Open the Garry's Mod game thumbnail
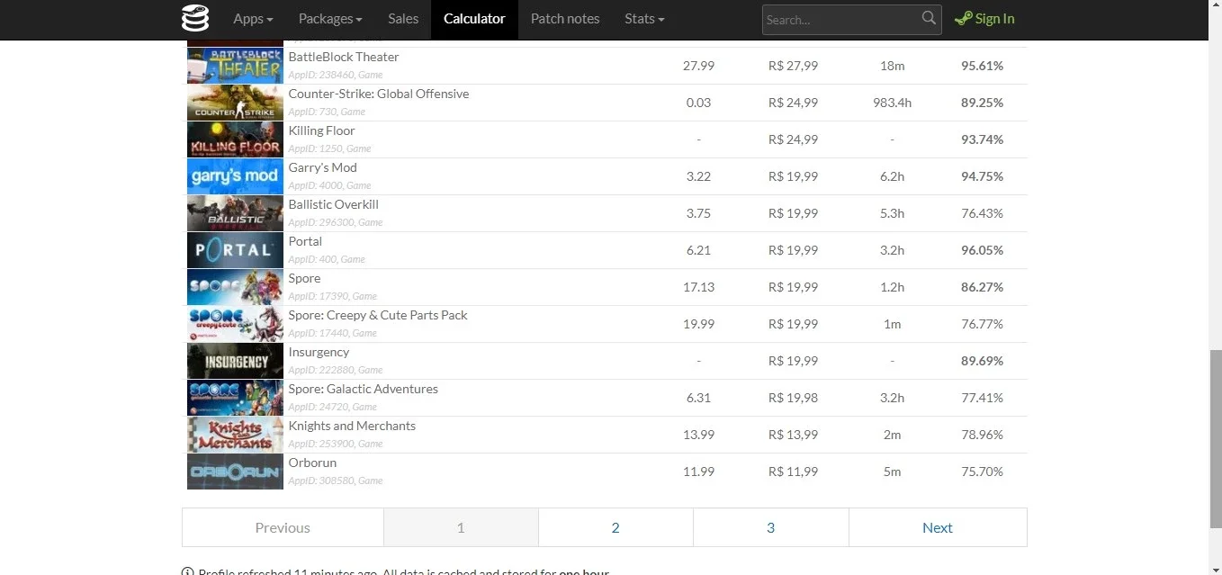Viewport: 1222px width, 575px height. pyautogui.click(x=235, y=176)
